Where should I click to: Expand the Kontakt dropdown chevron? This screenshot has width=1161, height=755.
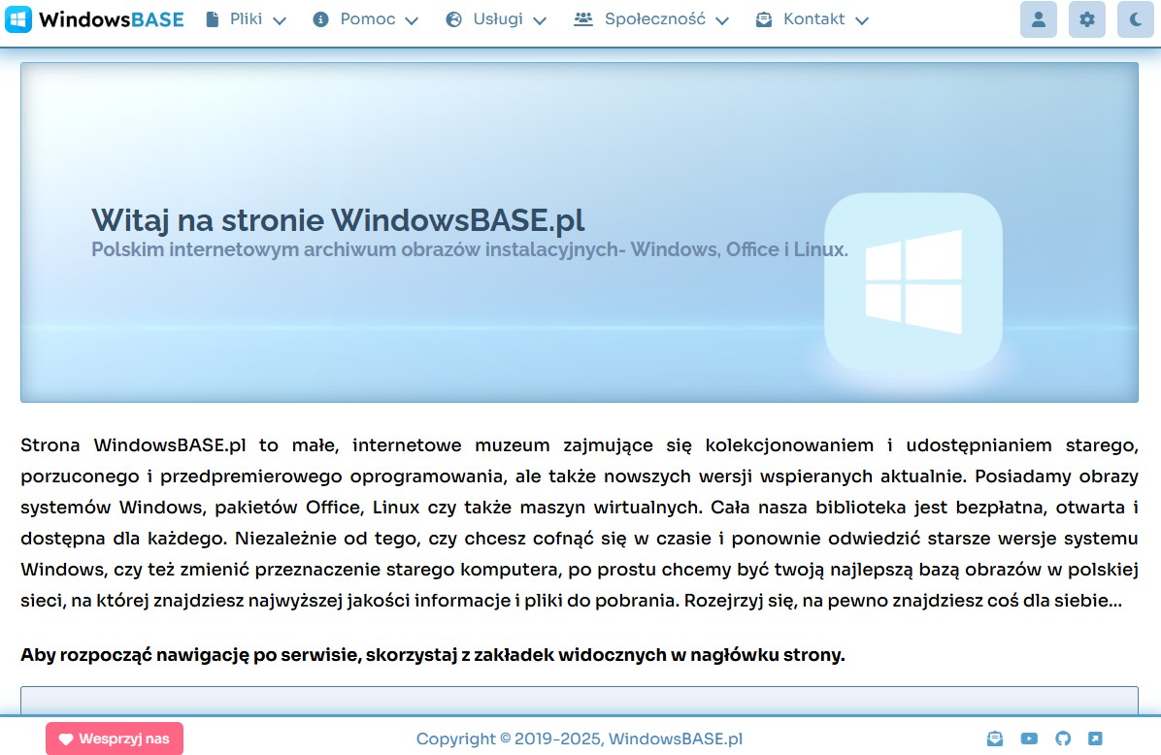(x=862, y=20)
